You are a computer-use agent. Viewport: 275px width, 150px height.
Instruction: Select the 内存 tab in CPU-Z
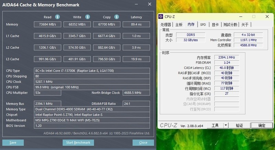(x=191, y=24)
